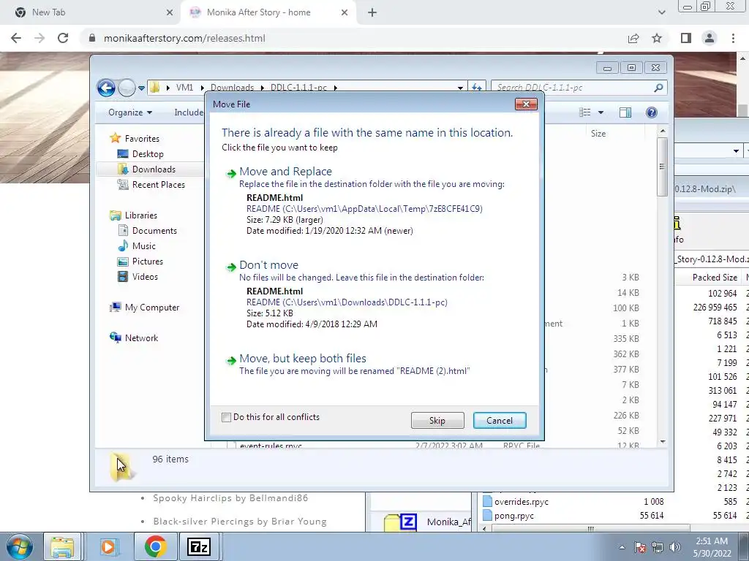Click Explorer vertical scrollbar thumb

pos(662,167)
